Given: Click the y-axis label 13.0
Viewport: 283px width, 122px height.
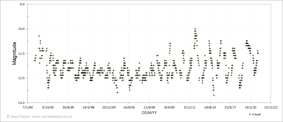Looking at the screenshot, I should tap(21, 103).
